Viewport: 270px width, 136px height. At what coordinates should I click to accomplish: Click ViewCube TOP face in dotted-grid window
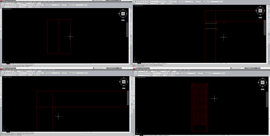pyautogui.click(x=262, y=83)
